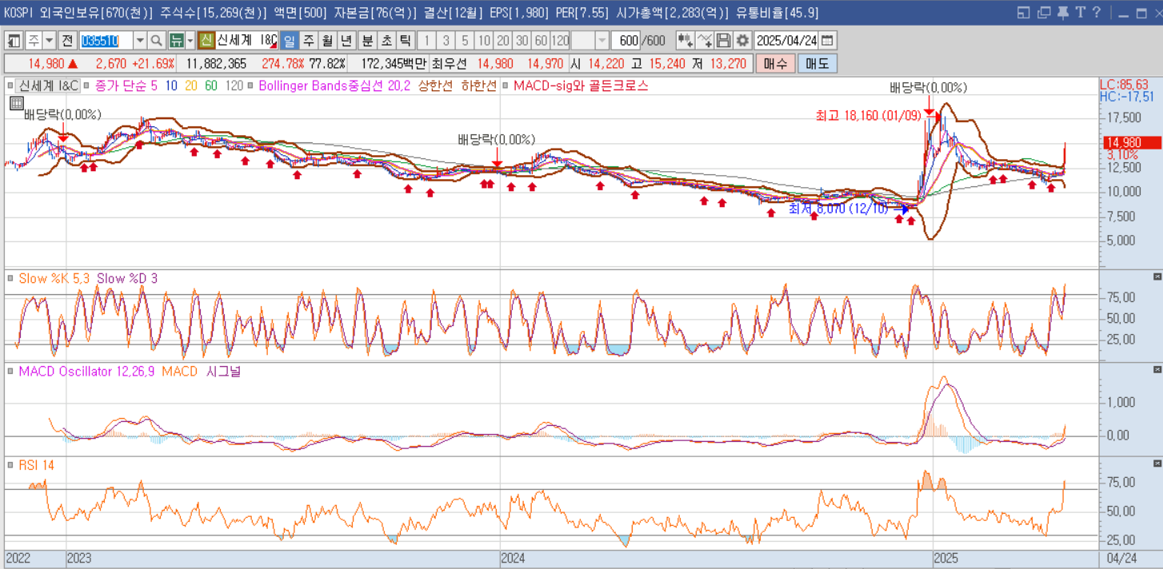The width and height of the screenshot is (1163, 569).
Task: Click the pin window icon
Action: (x=1062, y=13)
